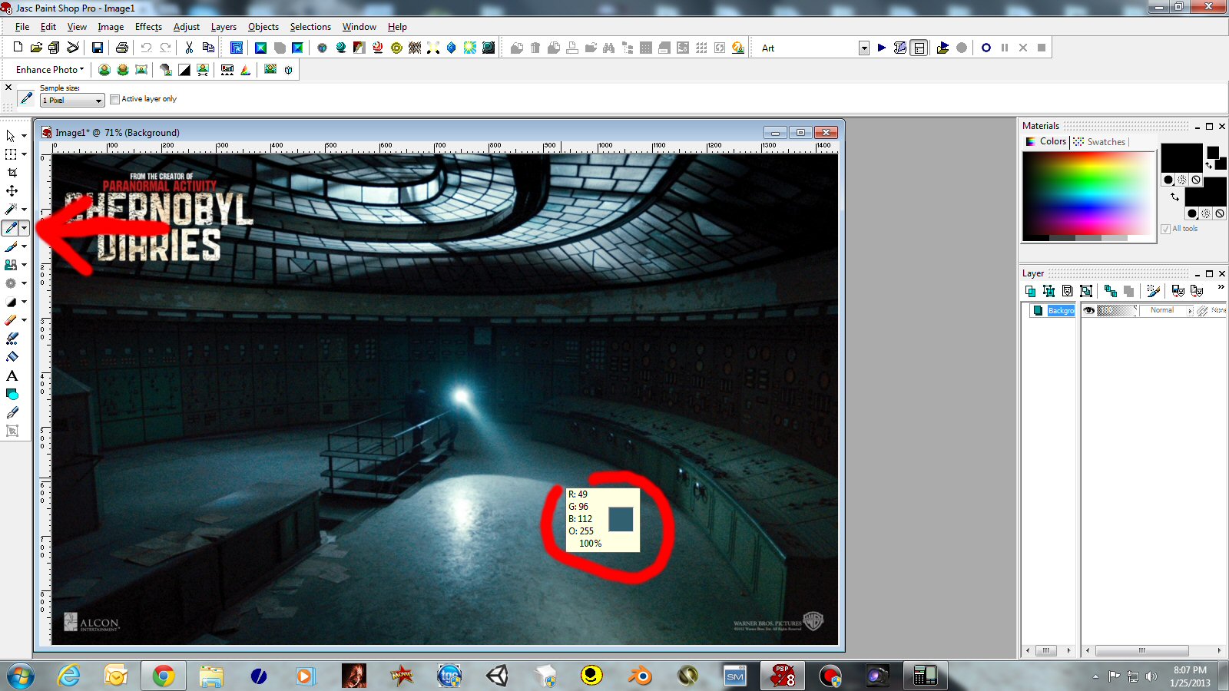
Task: Open the File menu
Action: [22, 27]
